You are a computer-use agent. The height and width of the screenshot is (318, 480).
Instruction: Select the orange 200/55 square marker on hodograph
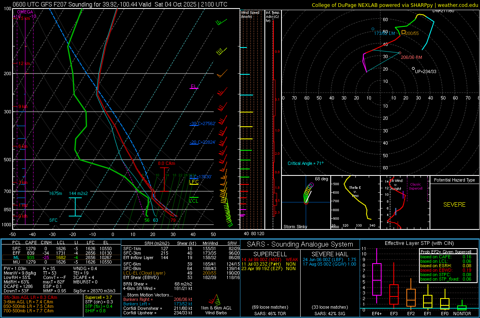click(403, 32)
